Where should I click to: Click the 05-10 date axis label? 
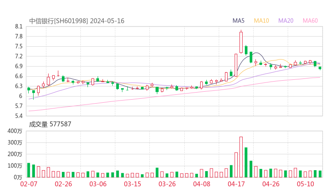(x=305, y=184)
